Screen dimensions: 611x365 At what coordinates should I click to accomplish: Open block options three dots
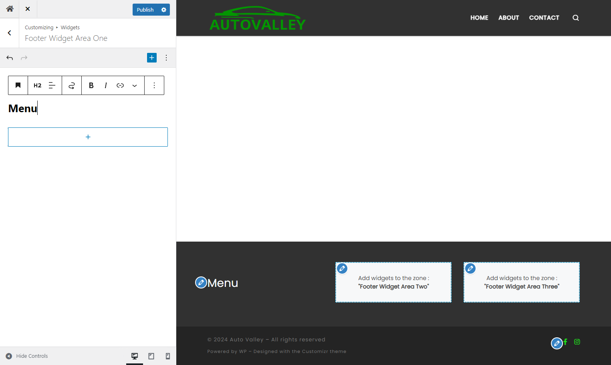(x=154, y=85)
